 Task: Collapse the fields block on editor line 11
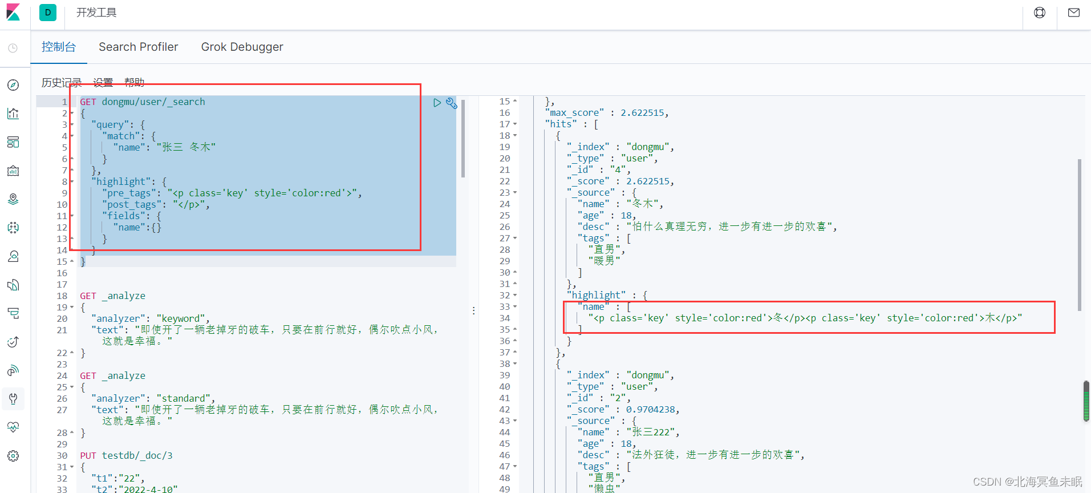[x=72, y=216]
